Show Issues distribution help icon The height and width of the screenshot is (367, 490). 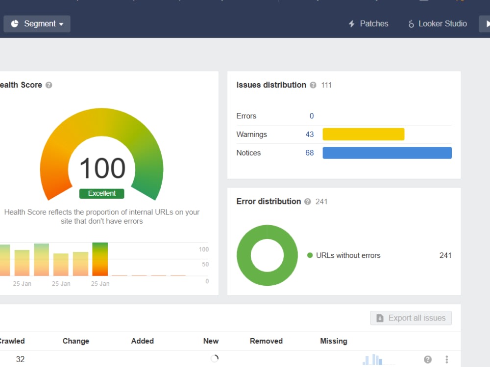[313, 85]
